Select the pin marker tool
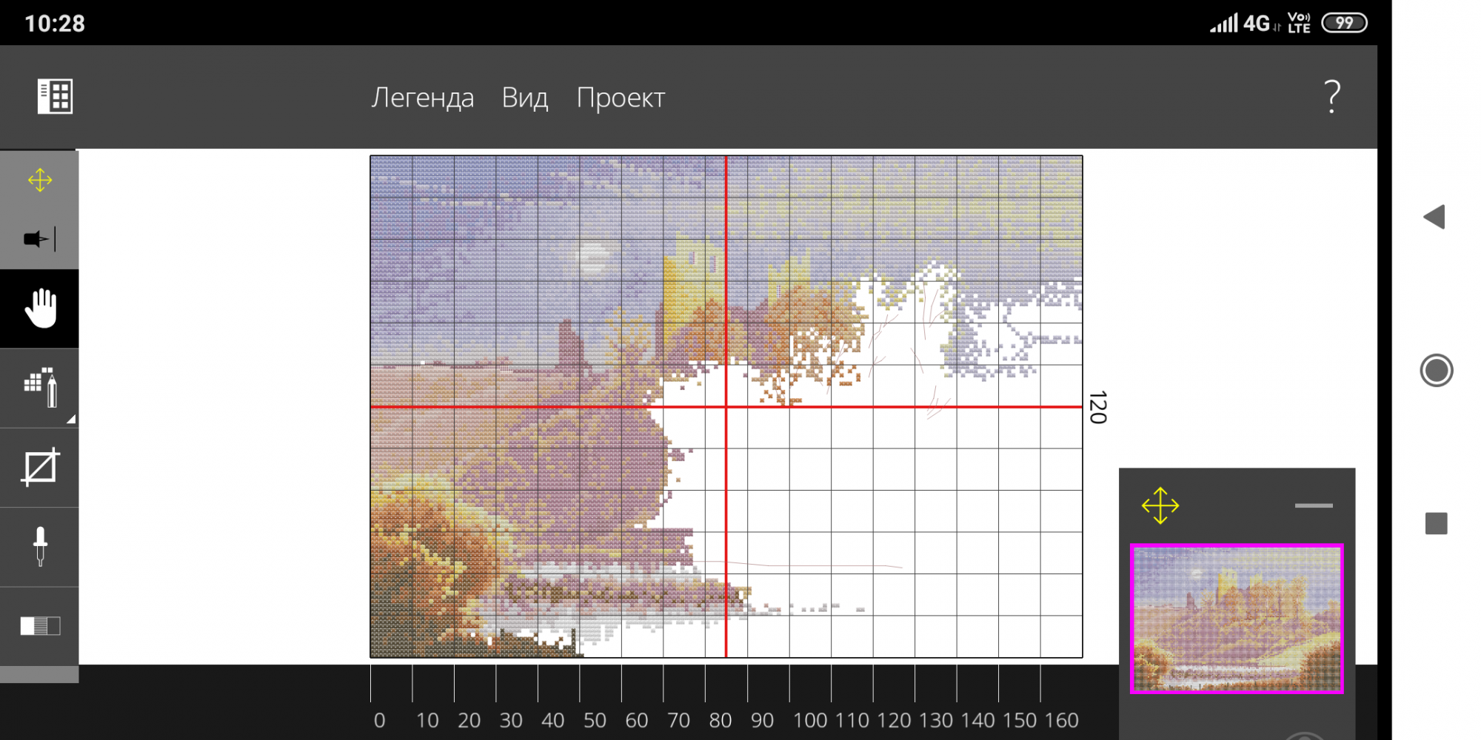 pos(40,239)
